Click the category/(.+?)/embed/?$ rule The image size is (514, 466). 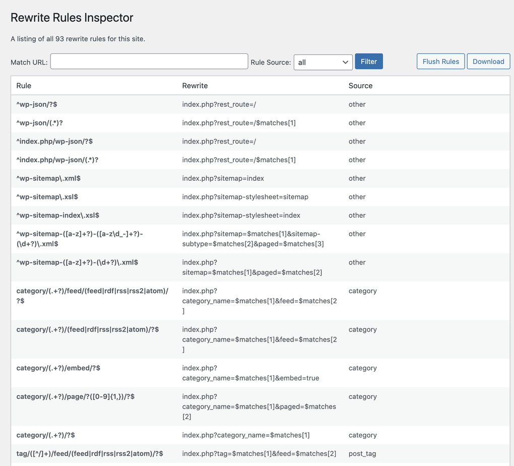pos(58,368)
